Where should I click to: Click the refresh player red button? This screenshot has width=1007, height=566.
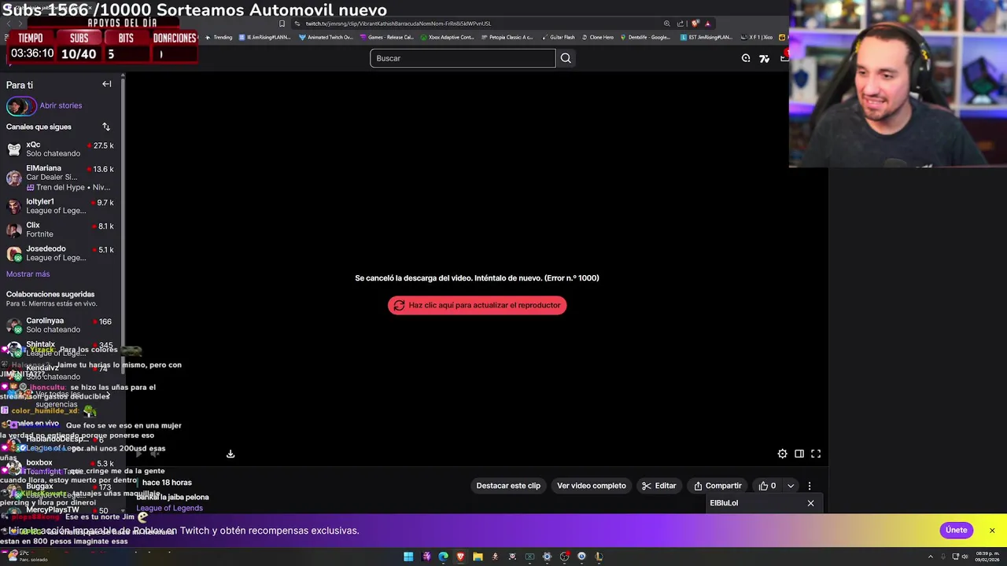coord(477,305)
